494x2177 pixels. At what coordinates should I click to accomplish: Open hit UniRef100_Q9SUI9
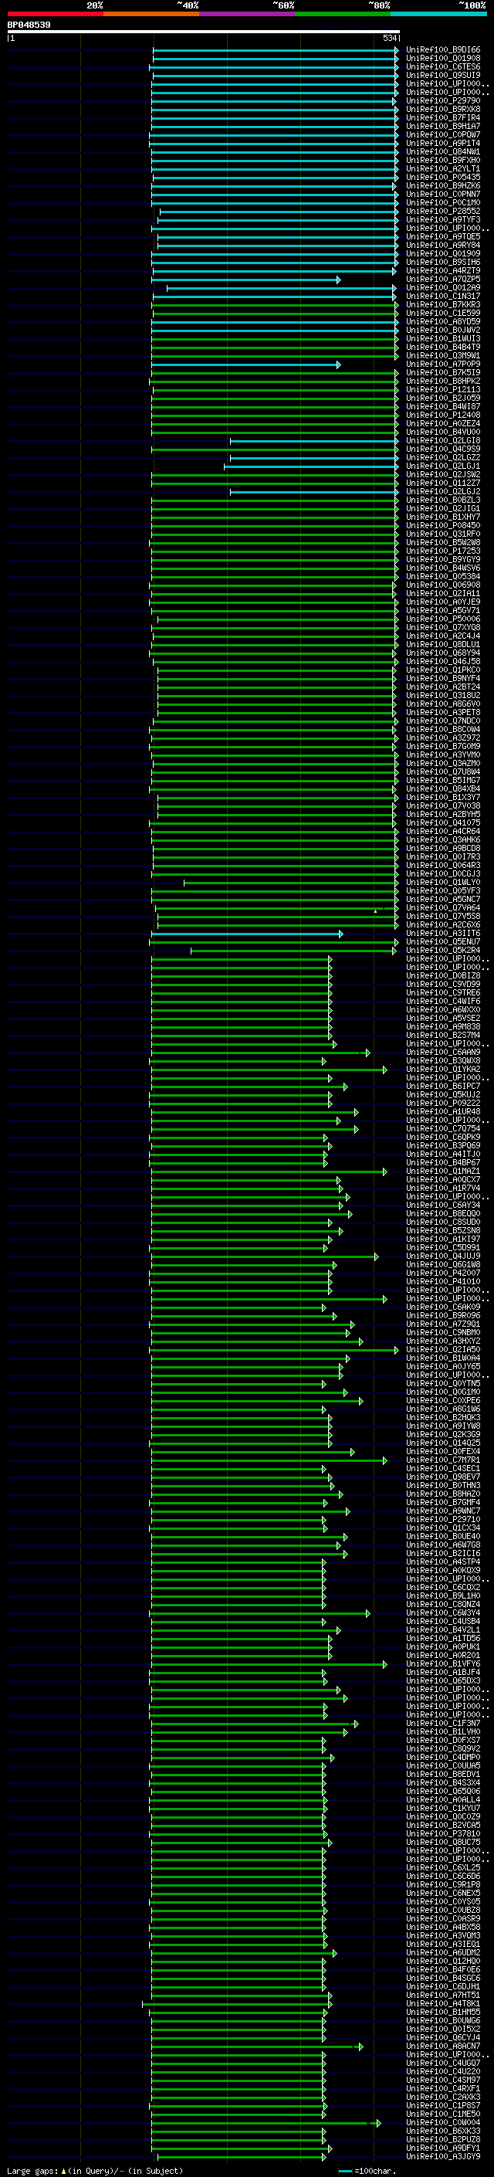coord(443,75)
